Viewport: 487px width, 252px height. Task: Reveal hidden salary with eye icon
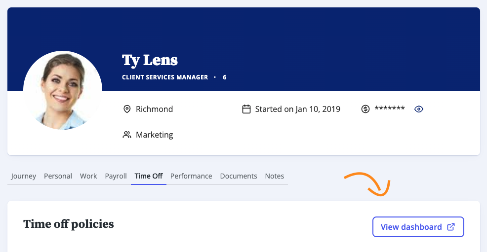[x=419, y=109]
